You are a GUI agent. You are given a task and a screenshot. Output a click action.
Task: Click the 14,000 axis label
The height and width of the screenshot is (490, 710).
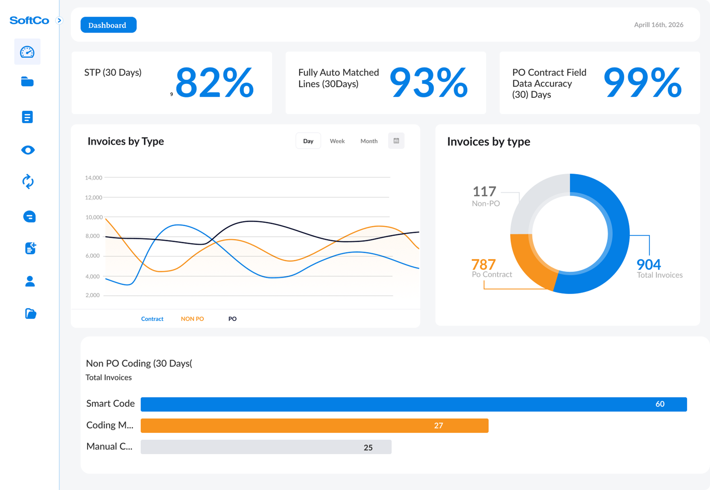pyautogui.click(x=93, y=178)
